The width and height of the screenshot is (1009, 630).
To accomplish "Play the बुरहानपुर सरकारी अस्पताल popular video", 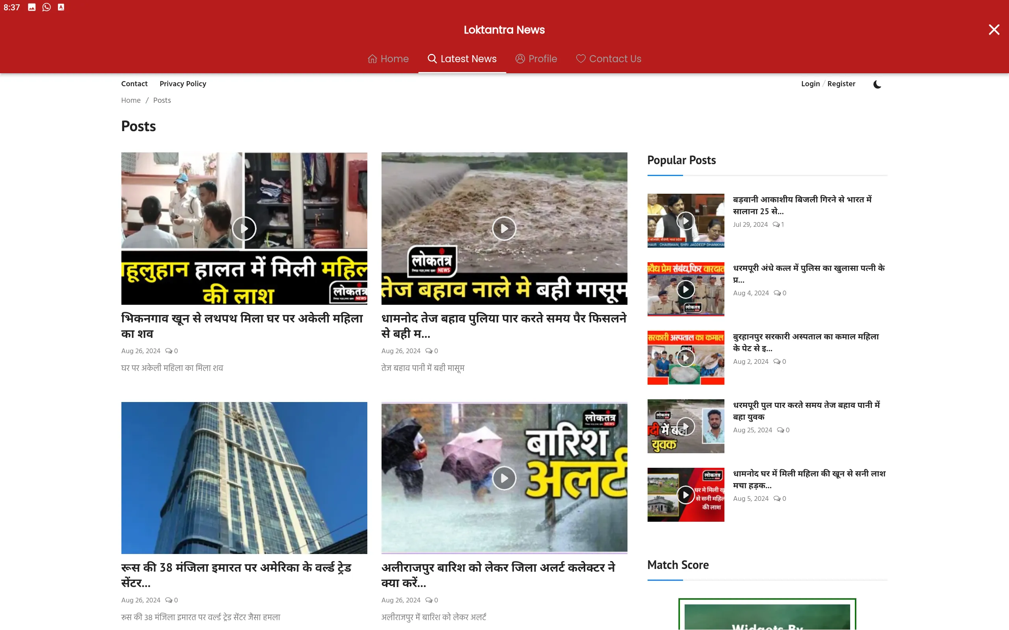I will [x=685, y=358].
